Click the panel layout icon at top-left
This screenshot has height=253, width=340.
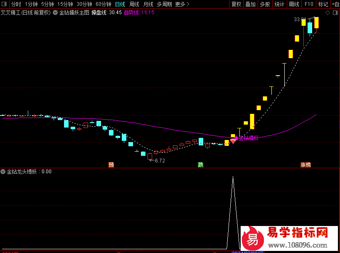point(4,4)
